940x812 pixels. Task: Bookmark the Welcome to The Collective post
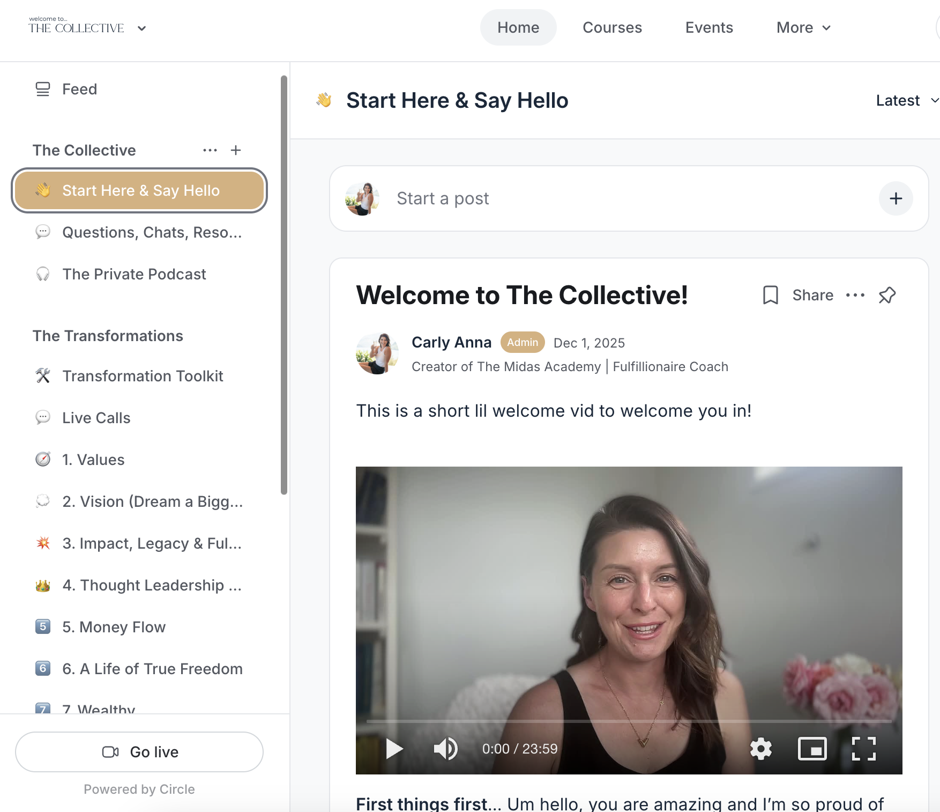click(x=770, y=295)
